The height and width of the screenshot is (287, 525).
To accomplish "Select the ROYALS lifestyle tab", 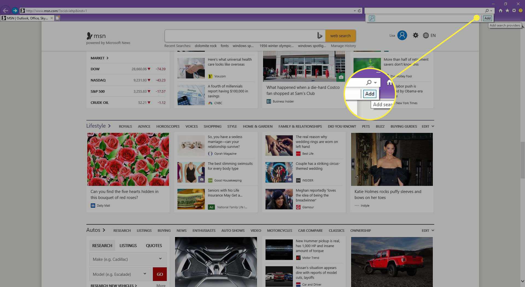I will [125, 127].
